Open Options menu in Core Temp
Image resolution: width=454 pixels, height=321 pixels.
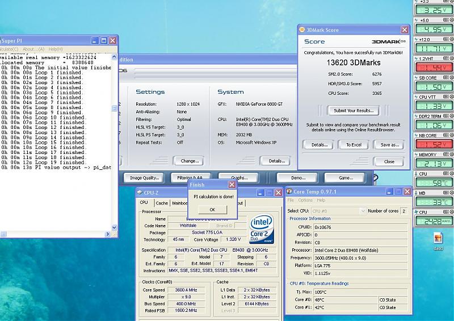pos(305,200)
